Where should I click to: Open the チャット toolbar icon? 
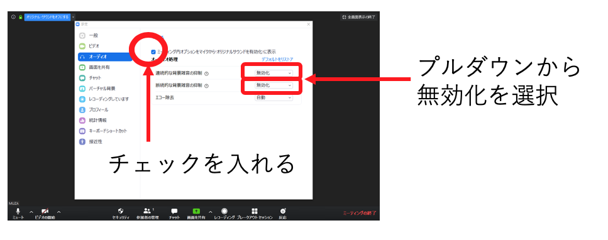175,211
